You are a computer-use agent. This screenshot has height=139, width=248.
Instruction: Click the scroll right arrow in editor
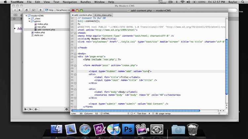coord(224,111)
